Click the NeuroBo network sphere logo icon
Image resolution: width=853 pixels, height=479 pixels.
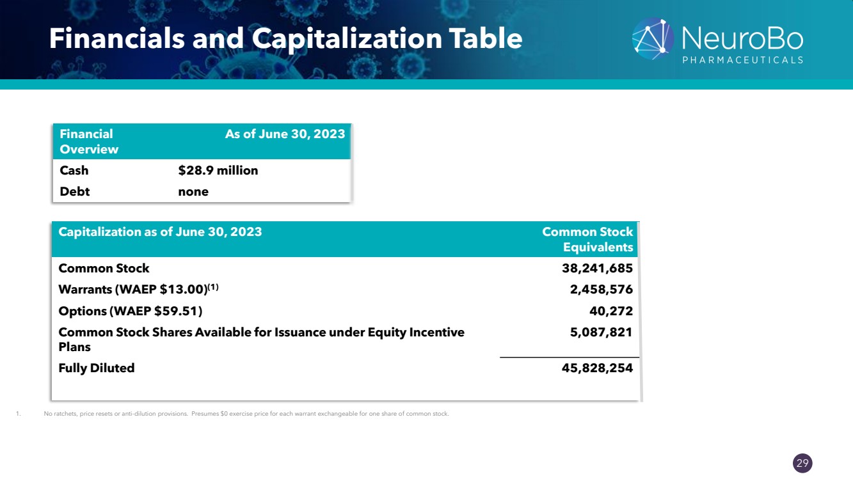(653, 38)
